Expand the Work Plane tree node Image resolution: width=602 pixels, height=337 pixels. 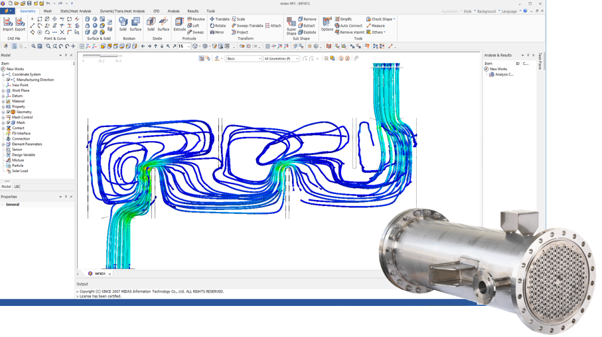pyautogui.click(x=3, y=91)
